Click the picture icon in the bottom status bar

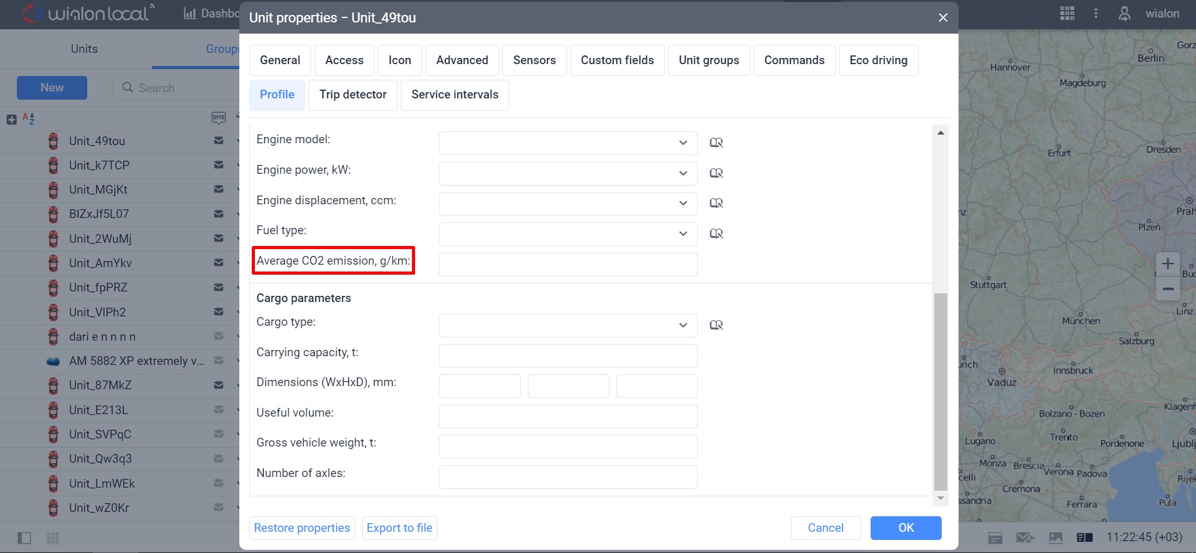[x=1055, y=537]
